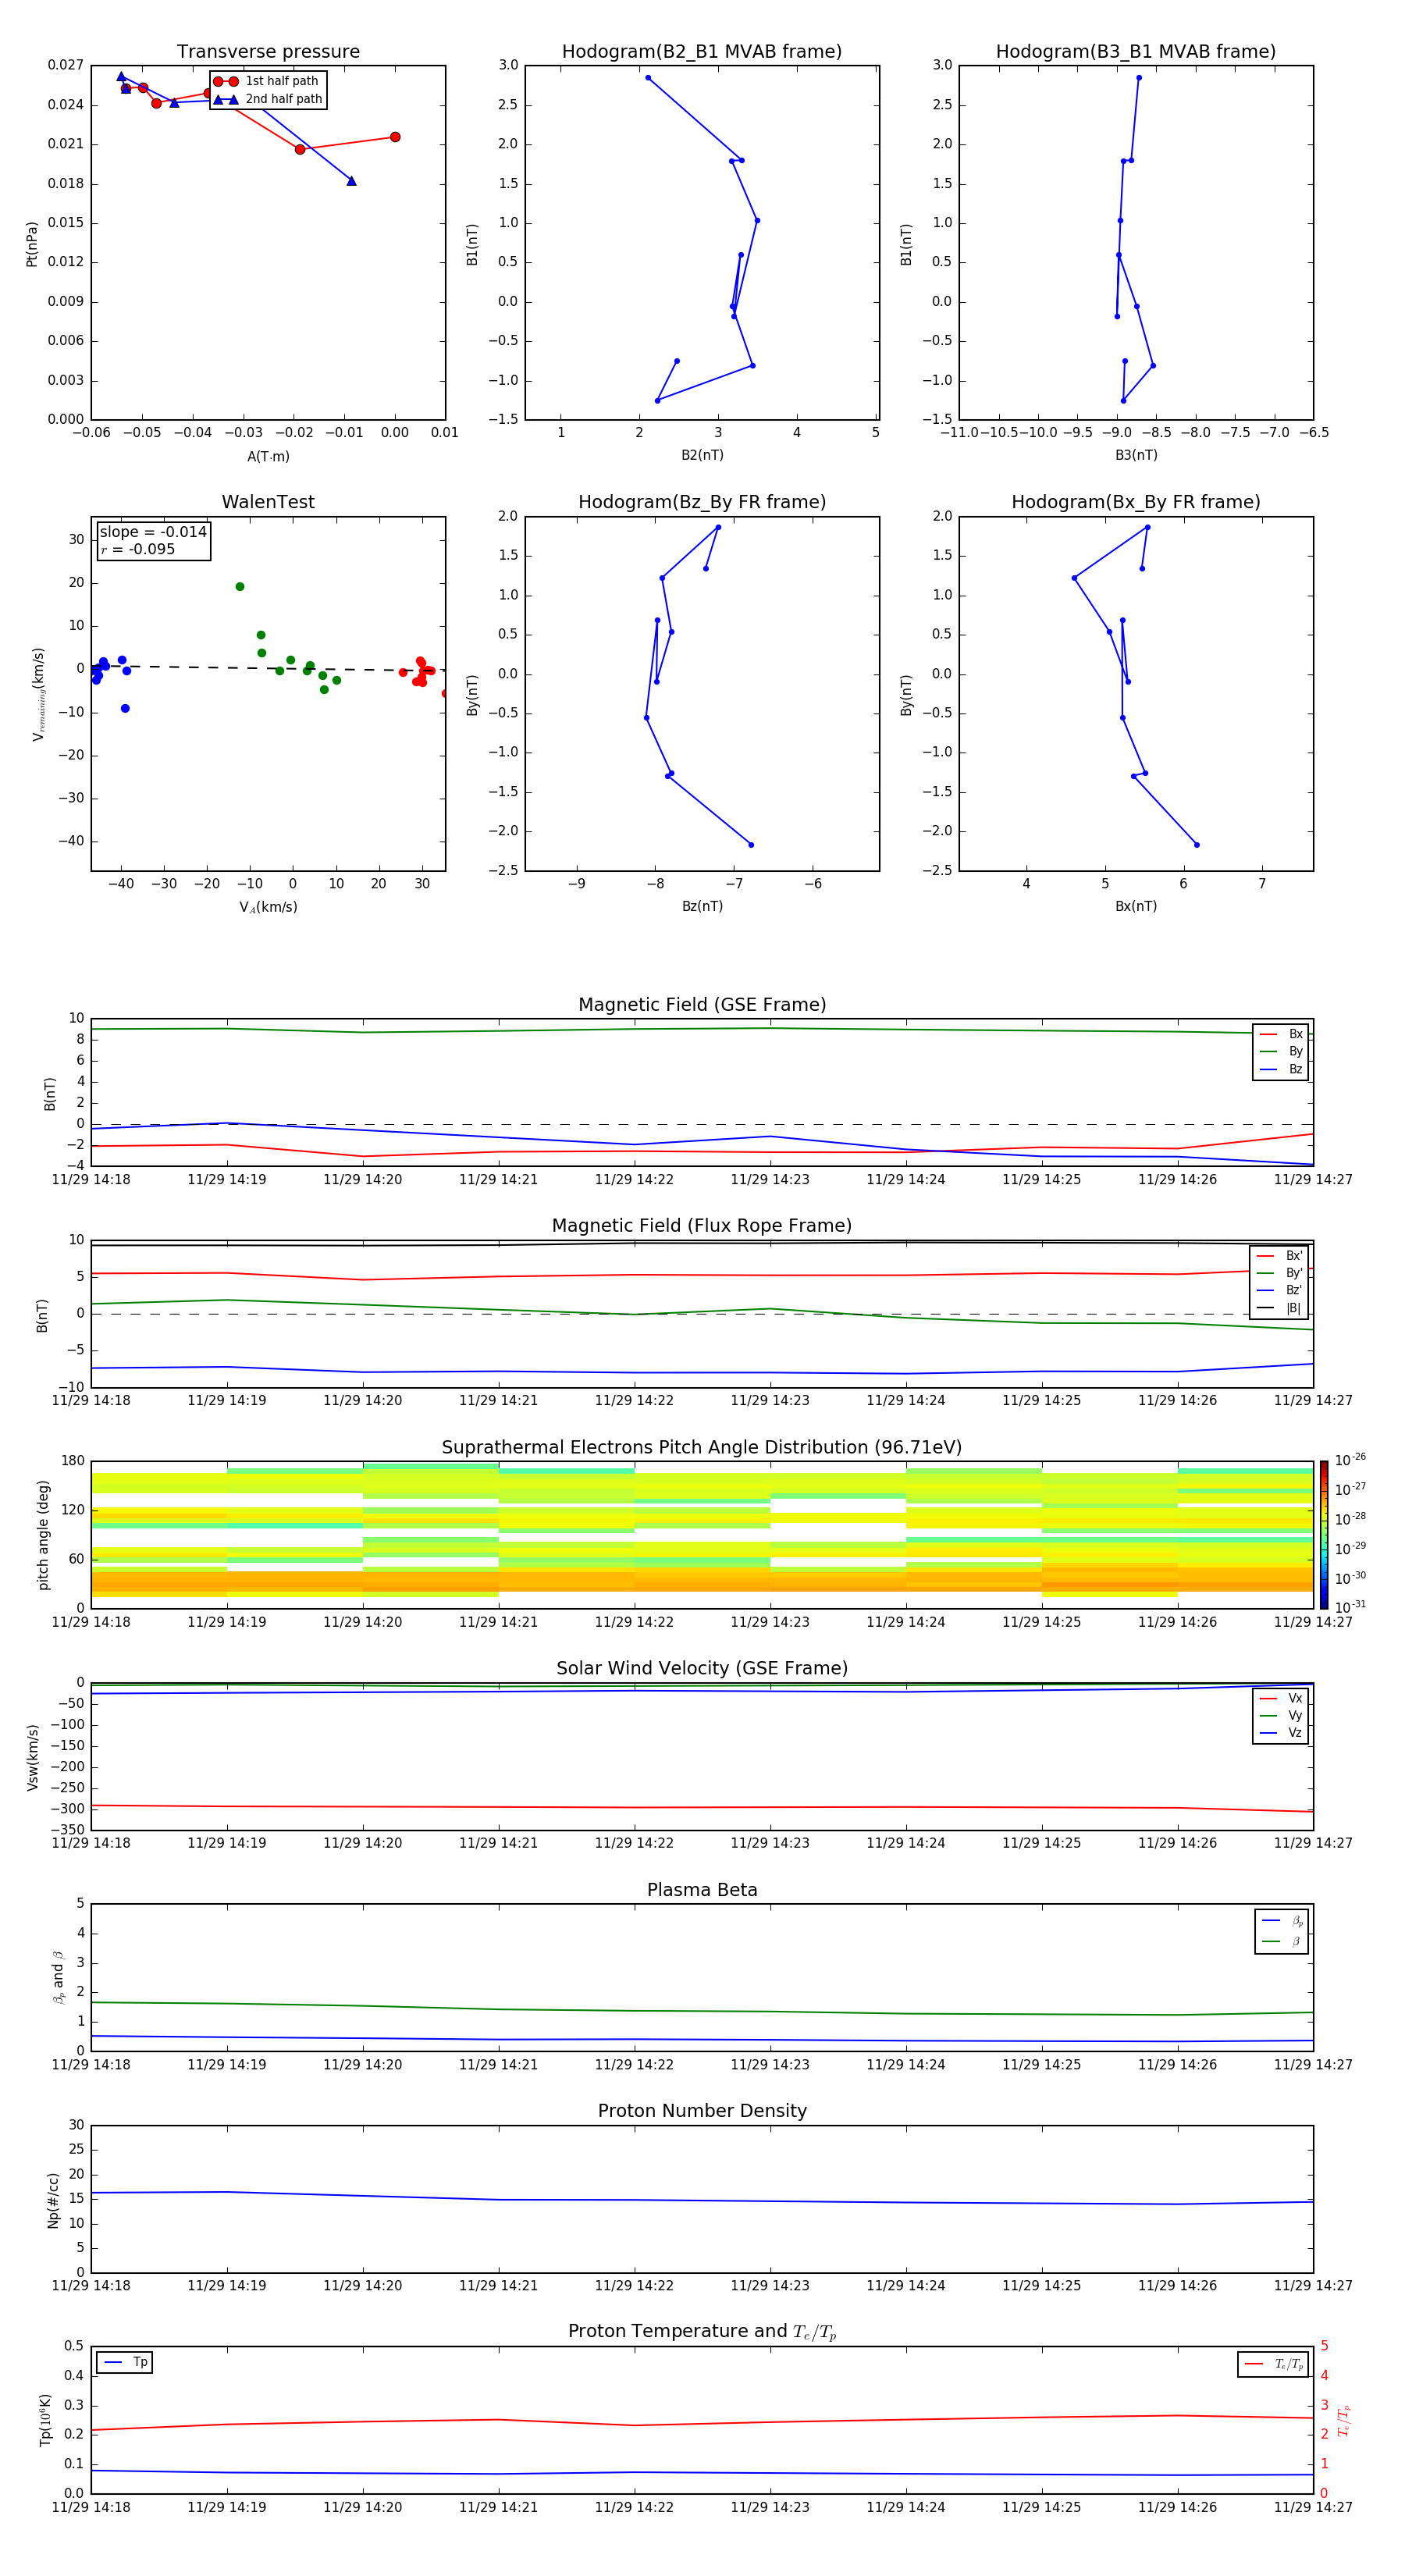
Task: Click the 'Plasma Beta' plot title
Action: [702, 1890]
